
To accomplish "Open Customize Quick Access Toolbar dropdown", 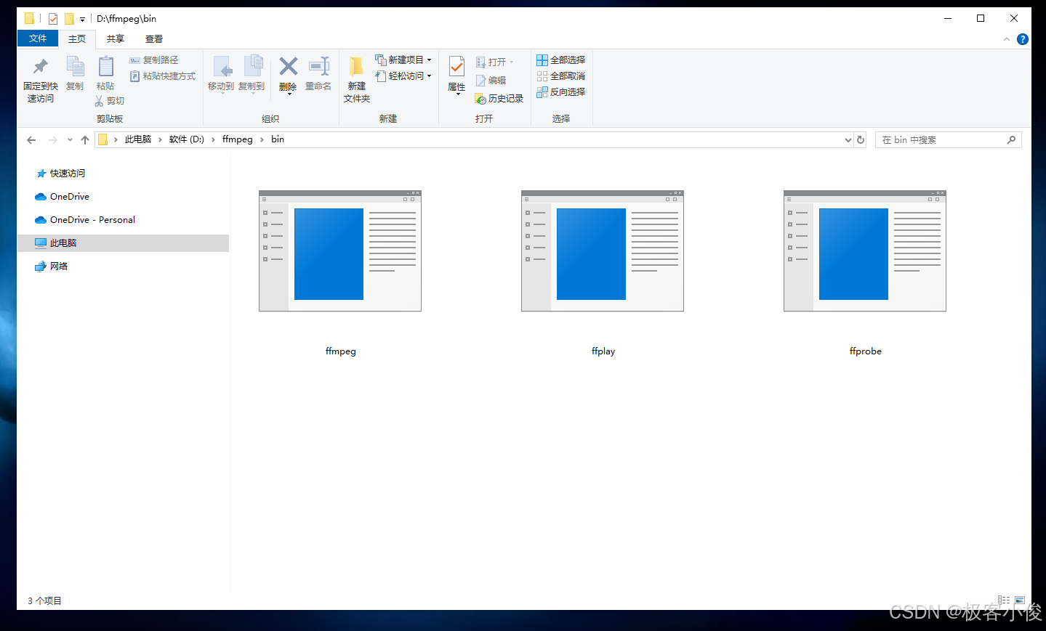I will 82,20.
